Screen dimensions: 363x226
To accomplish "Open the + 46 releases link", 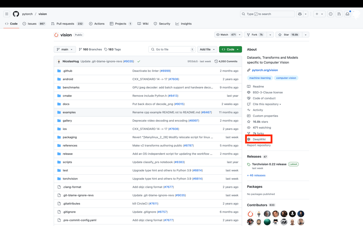I will click(x=256, y=175).
